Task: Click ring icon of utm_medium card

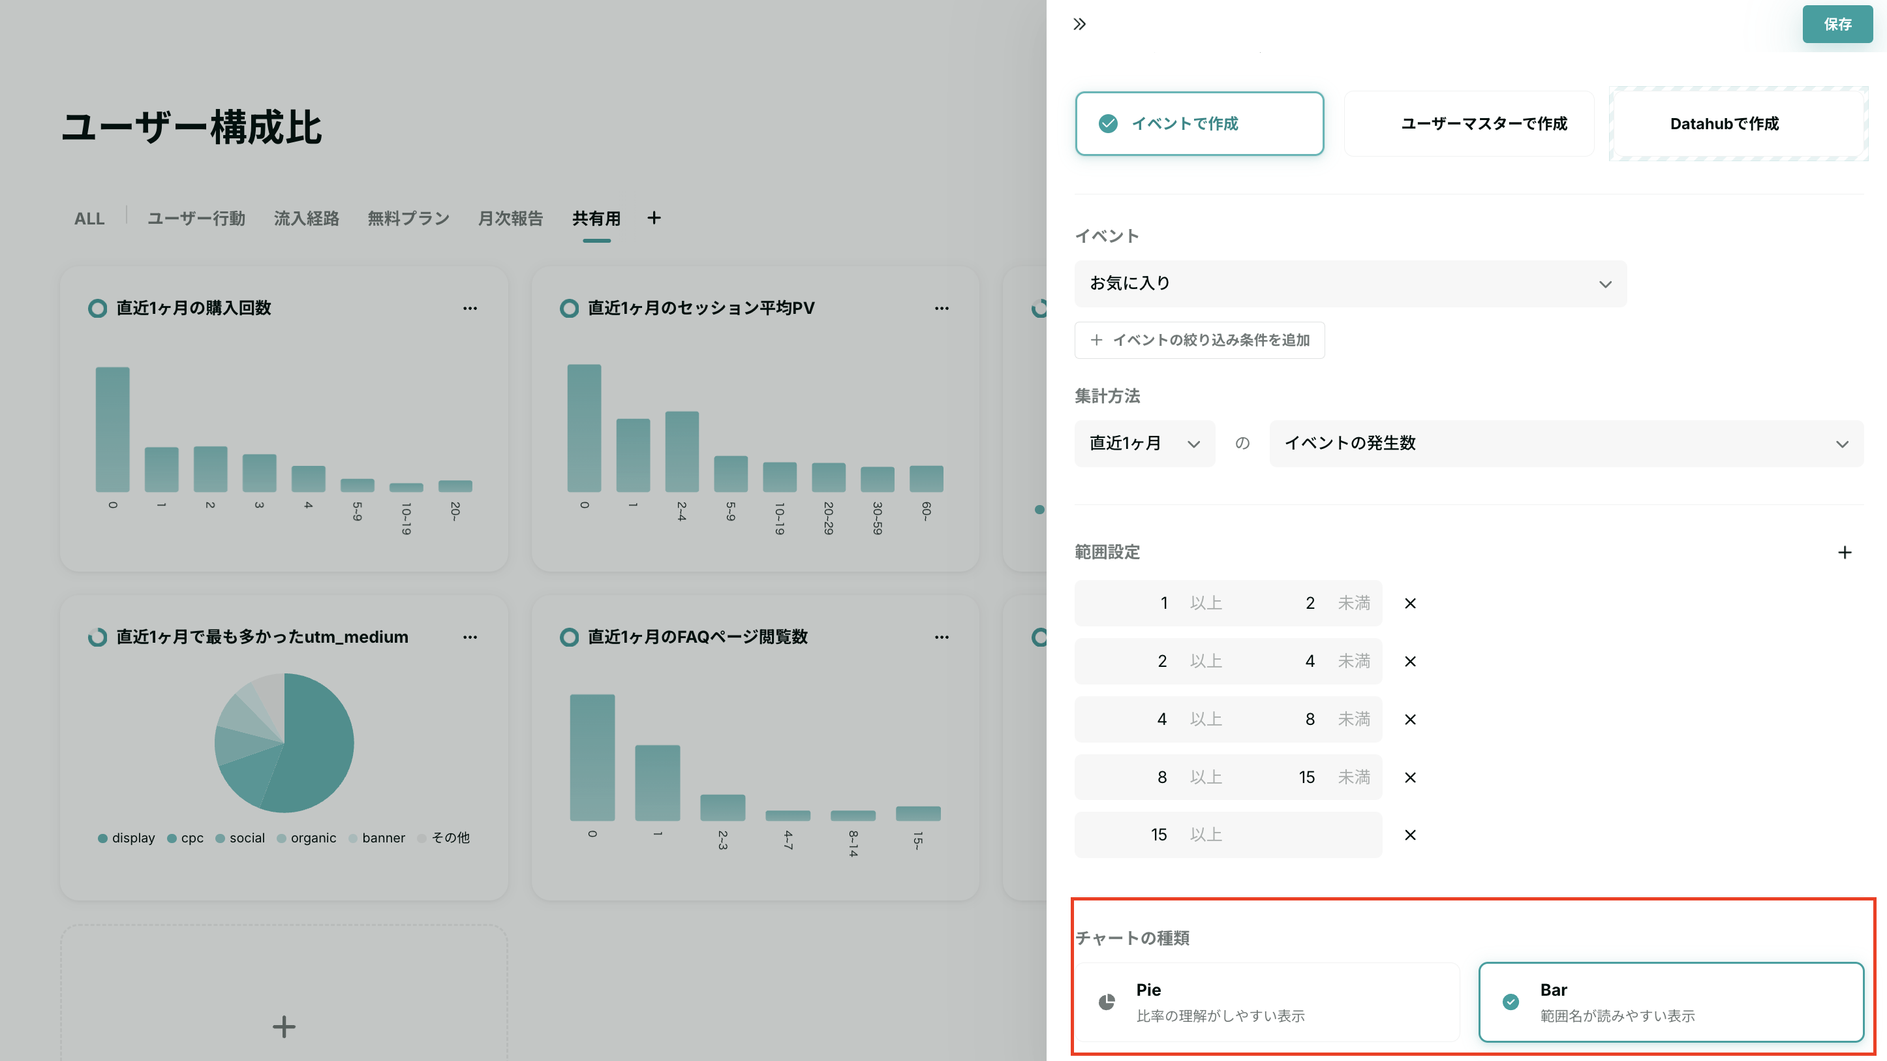Action: point(97,638)
